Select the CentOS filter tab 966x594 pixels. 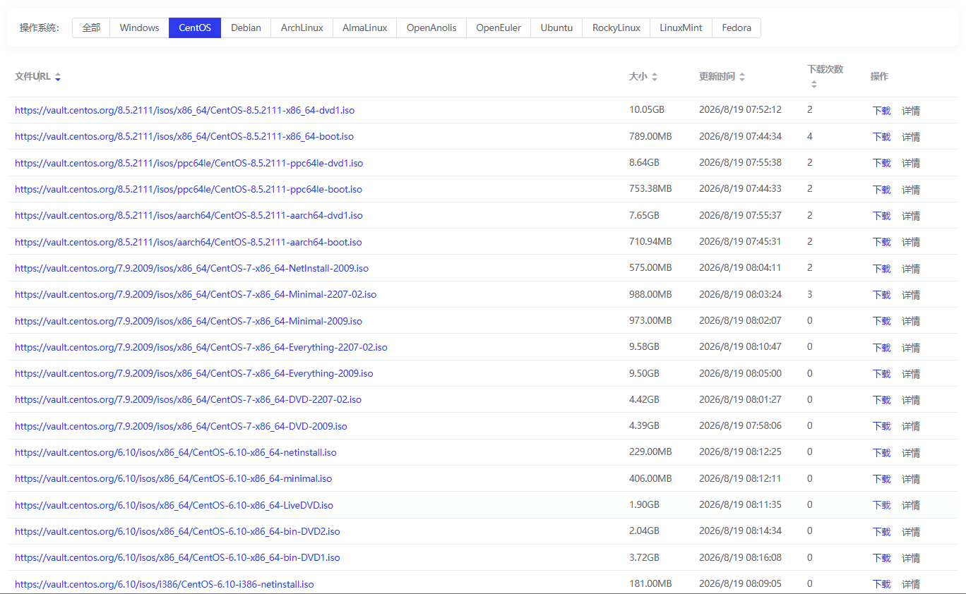(195, 28)
